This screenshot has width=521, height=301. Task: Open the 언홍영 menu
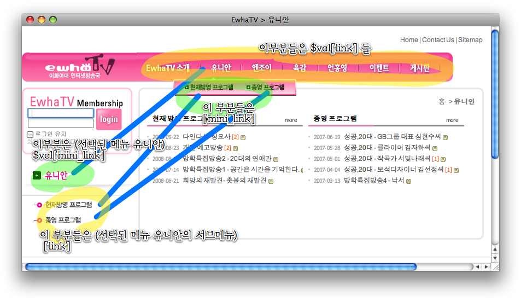pyautogui.click(x=337, y=68)
